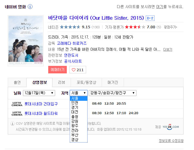The height and width of the screenshot is (150, 194).
Task: Select 충청 in the region list
Action: [79, 117]
